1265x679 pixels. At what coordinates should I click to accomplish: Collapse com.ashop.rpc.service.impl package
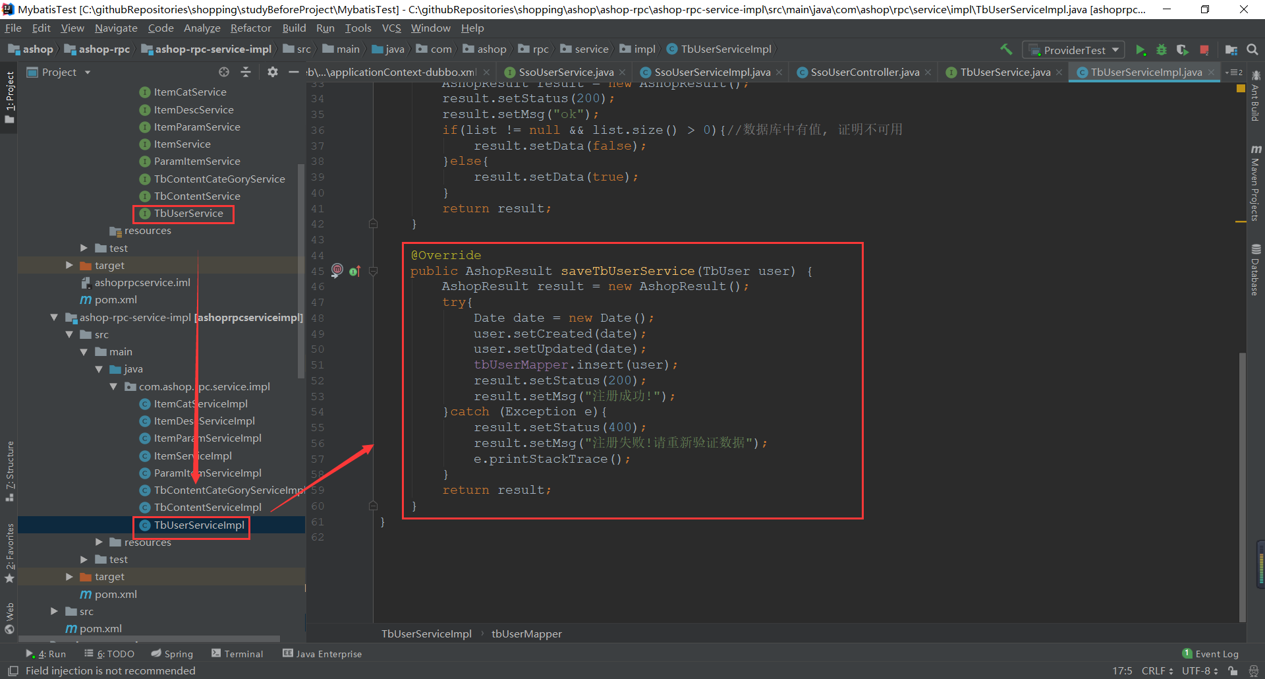click(x=113, y=386)
